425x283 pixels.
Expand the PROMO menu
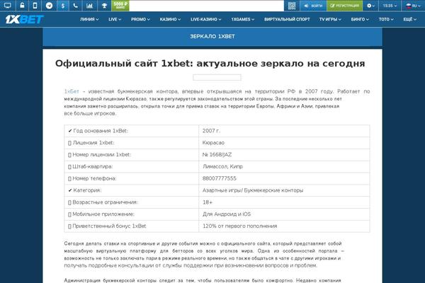pos(140,19)
